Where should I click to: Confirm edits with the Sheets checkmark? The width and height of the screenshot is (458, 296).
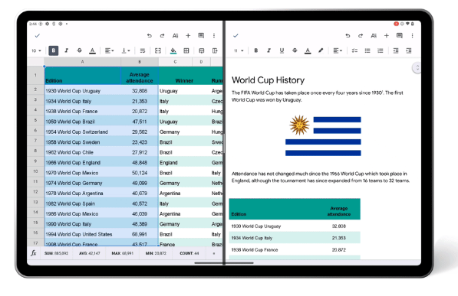coord(38,35)
